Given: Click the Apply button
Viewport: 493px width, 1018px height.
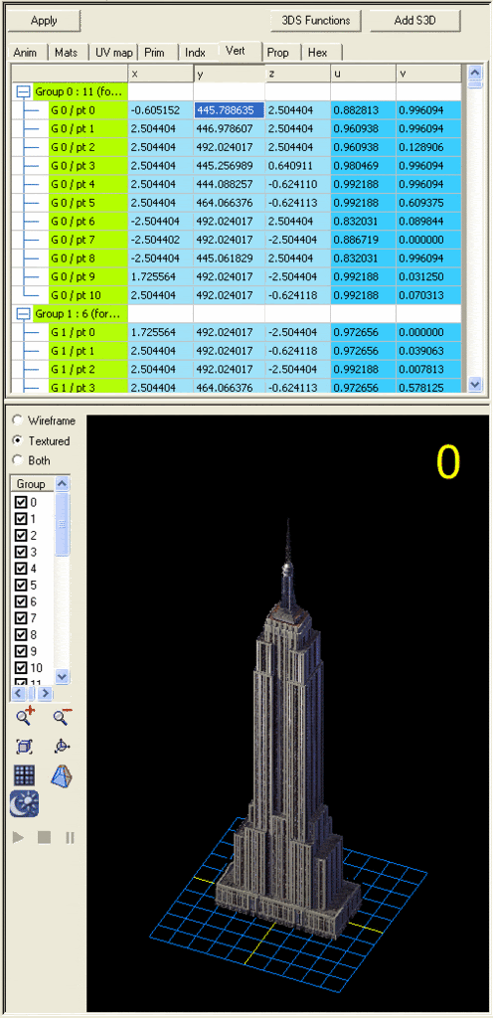Looking at the screenshot, I should 44,20.
